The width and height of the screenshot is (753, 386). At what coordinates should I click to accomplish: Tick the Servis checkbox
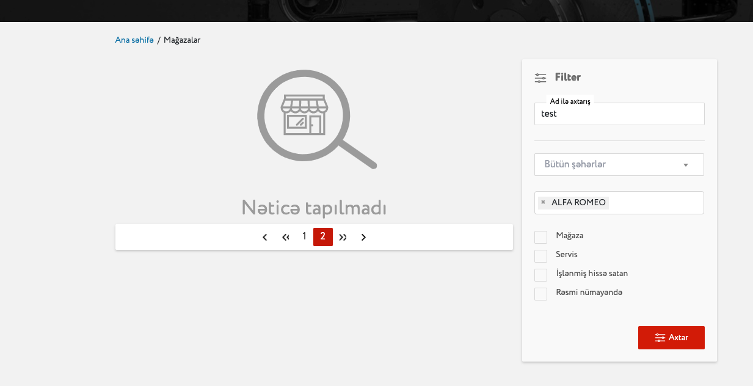pos(540,256)
